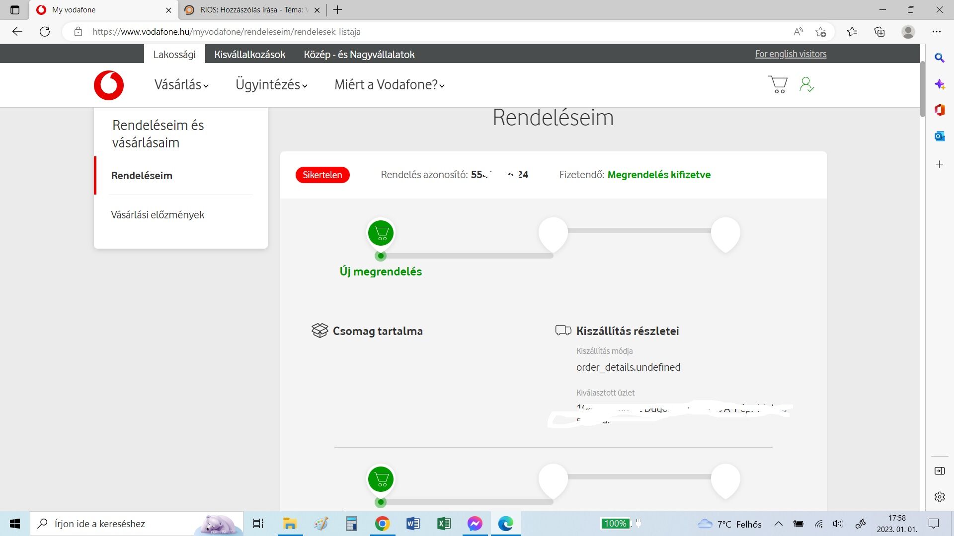Expand the Vásárlás menu
Screen dimensions: 954x536
click(x=181, y=85)
